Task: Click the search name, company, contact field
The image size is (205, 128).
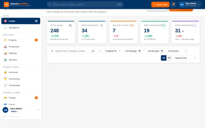Action: [x=70, y=51]
